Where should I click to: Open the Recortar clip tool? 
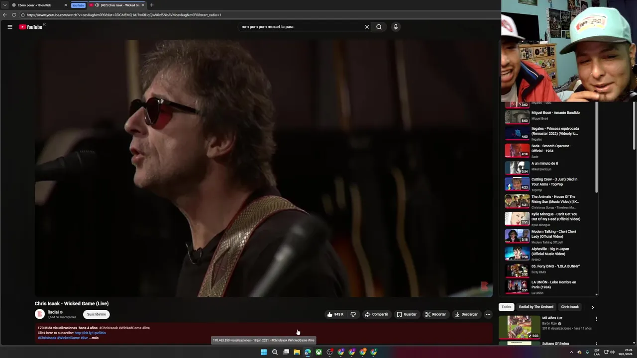435,314
